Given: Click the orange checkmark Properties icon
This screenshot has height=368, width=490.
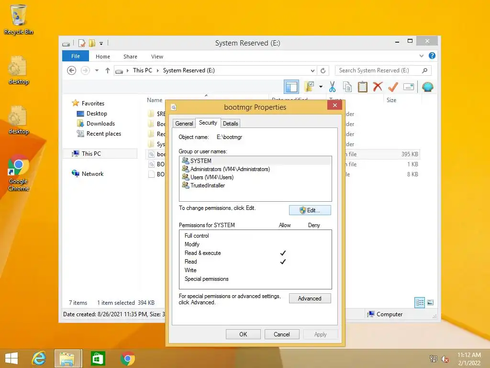Looking at the screenshot, I should click(393, 87).
